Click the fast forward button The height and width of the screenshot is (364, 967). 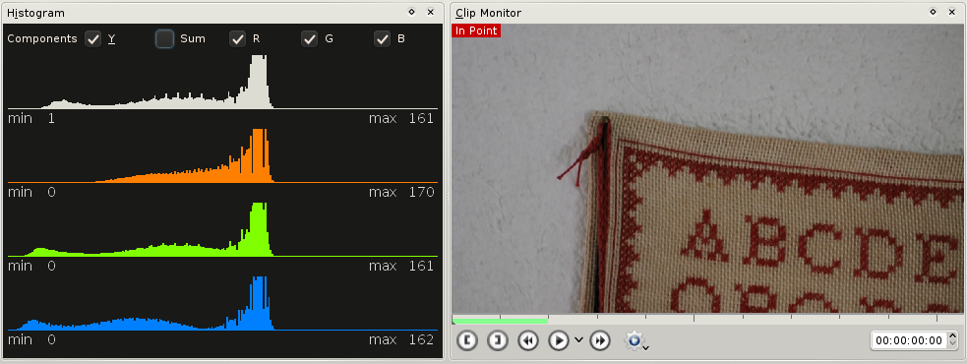point(599,340)
